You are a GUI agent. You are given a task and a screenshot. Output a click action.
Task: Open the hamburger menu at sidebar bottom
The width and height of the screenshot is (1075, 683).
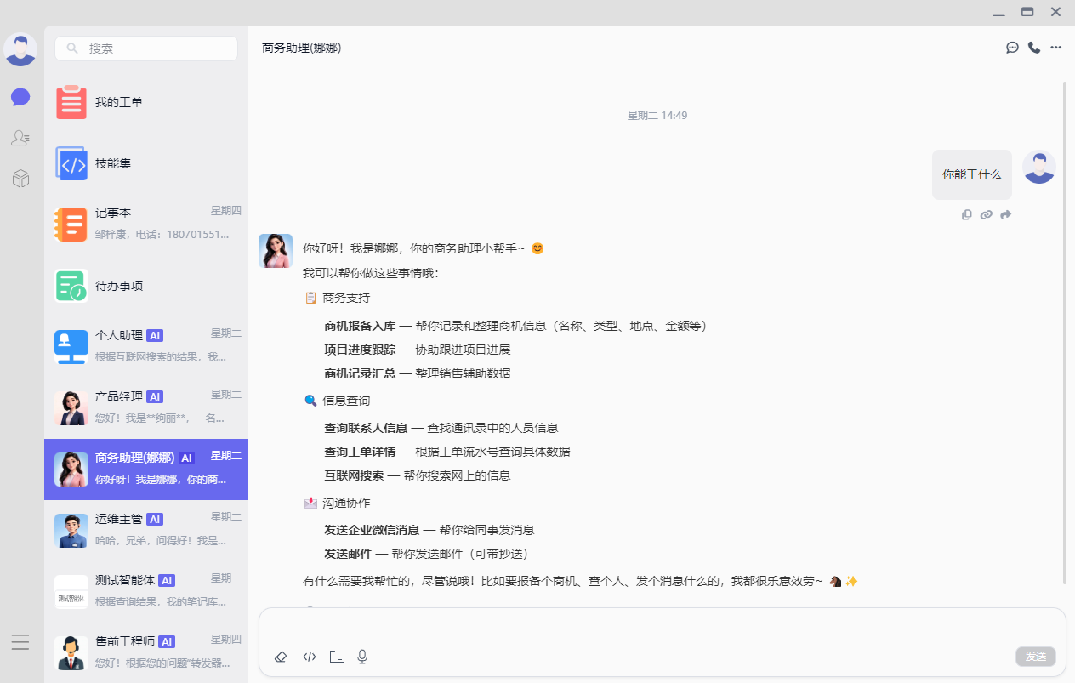pos(20,642)
